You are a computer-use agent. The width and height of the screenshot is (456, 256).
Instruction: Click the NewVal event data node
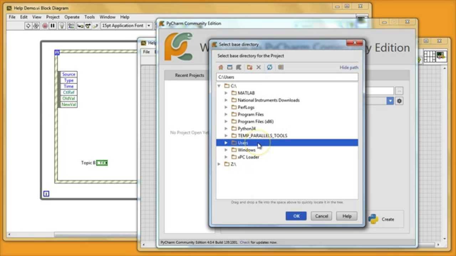(x=68, y=105)
